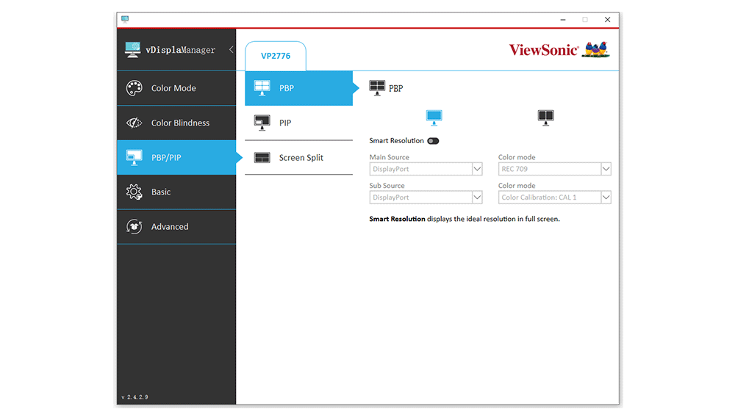The width and height of the screenshot is (735, 420).
Task: Click the Sub Source label
Action: (387, 186)
